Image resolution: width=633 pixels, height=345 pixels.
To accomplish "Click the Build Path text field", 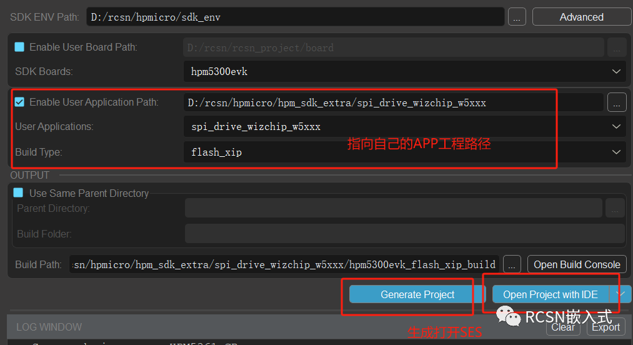I will coord(284,264).
